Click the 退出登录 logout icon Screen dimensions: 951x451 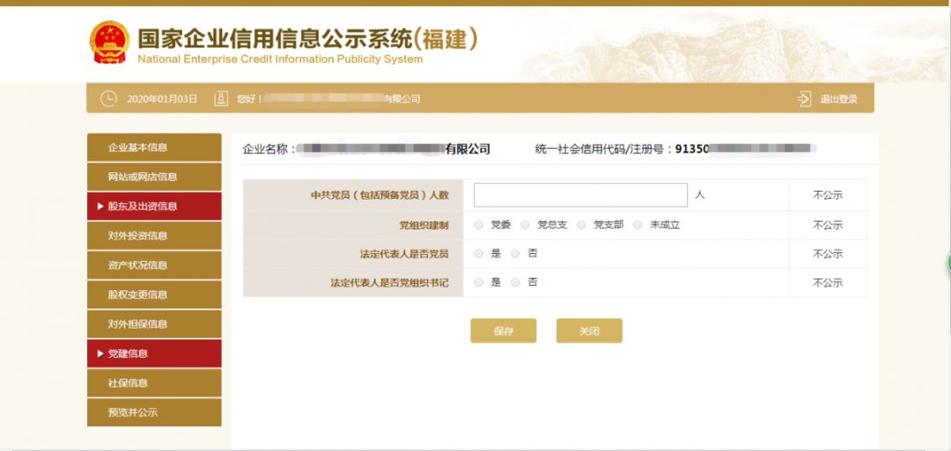[804, 99]
